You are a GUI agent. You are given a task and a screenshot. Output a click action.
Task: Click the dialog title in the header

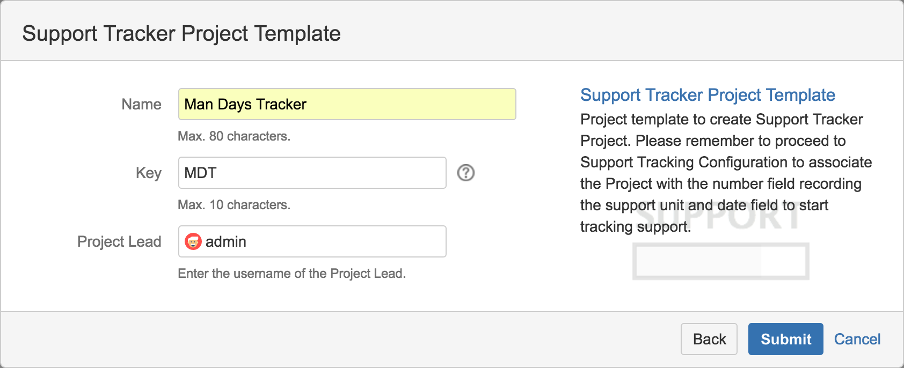[x=181, y=33]
